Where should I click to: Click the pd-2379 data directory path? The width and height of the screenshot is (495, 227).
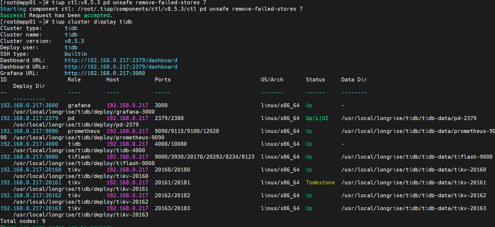pos(409,118)
